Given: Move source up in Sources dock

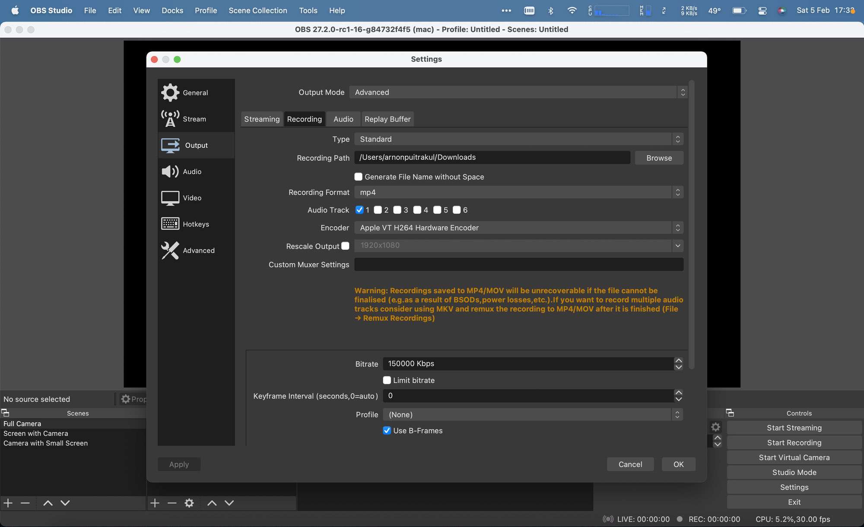Looking at the screenshot, I should [212, 503].
